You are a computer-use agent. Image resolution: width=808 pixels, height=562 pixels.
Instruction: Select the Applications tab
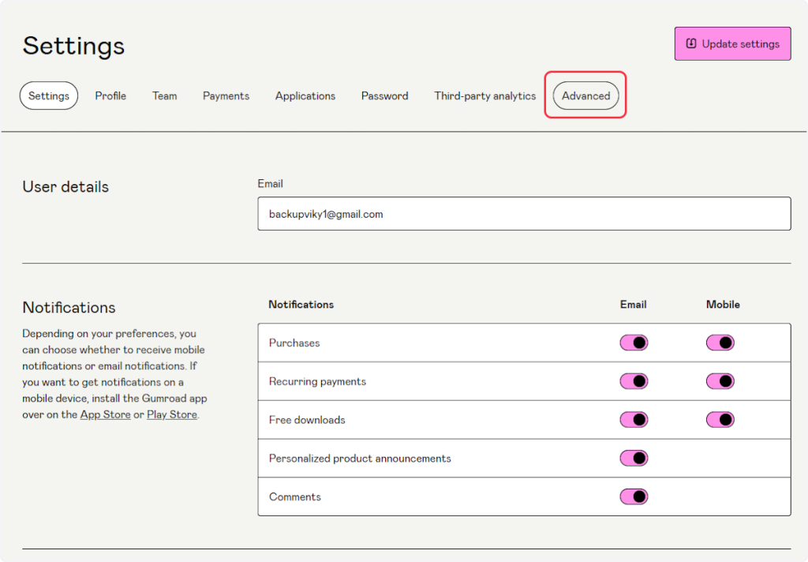[x=305, y=96]
